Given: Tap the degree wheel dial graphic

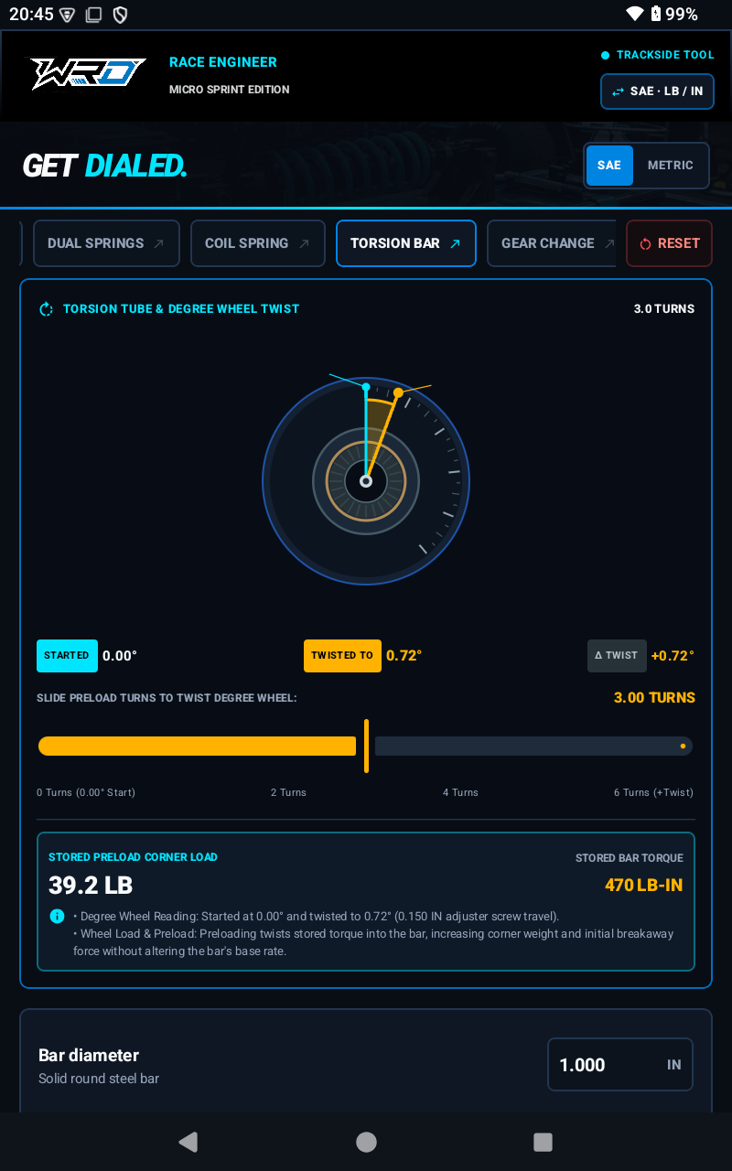Looking at the screenshot, I should tap(366, 481).
